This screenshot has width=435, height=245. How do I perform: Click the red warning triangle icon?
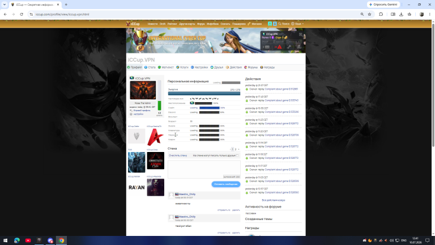(x=279, y=47)
